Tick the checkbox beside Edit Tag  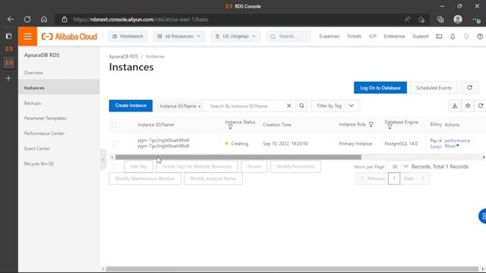pos(115,167)
